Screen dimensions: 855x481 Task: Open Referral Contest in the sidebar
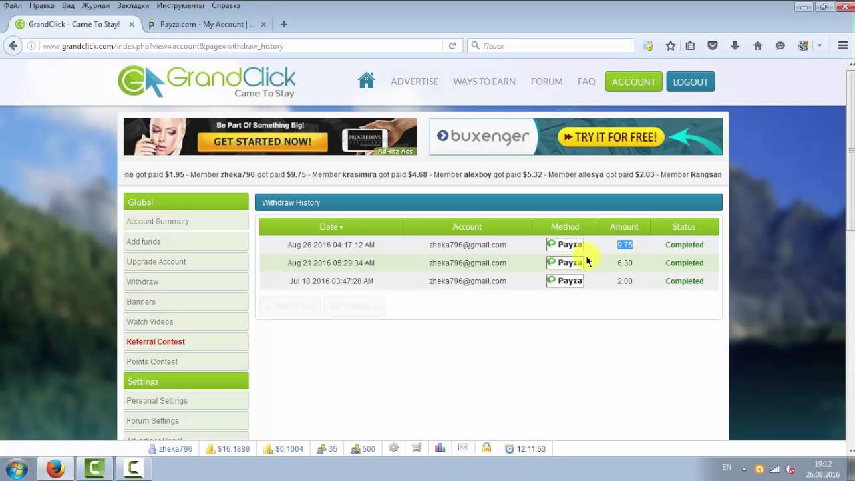(x=186, y=342)
